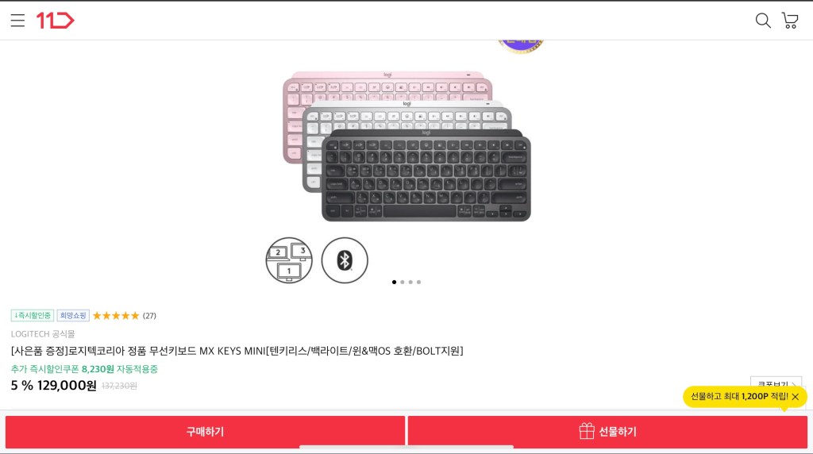Click the 희망쇼핑 badge
The height and width of the screenshot is (454, 813).
pyautogui.click(x=73, y=316)
